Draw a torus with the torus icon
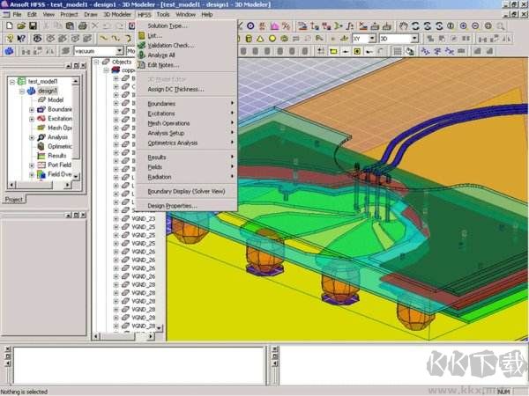Screen dimensions: 529x396 coord(285,39)
